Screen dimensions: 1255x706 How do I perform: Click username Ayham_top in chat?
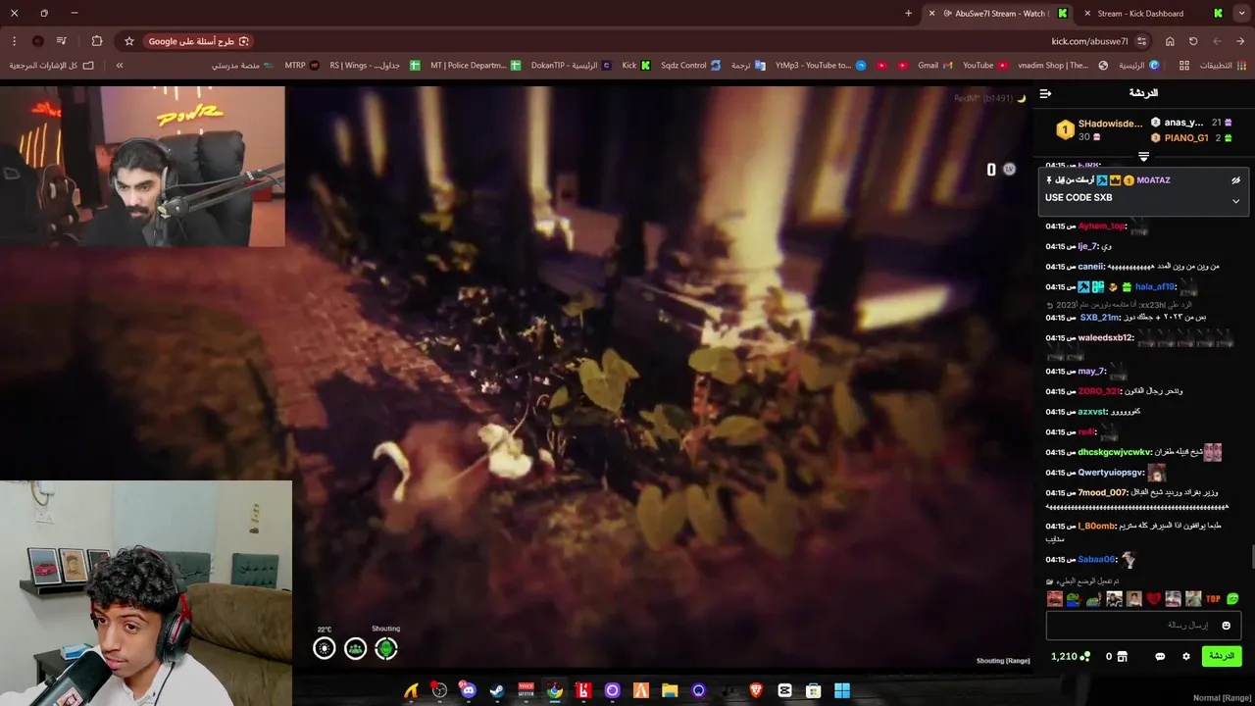(x=1101, y=227)
